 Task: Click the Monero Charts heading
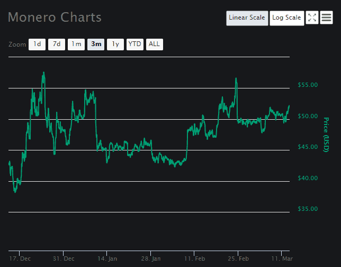(x=55, y=17)
